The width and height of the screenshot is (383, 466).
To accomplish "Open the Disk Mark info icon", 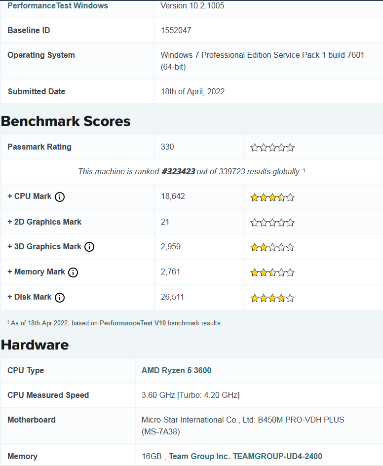I will [60, 298].
